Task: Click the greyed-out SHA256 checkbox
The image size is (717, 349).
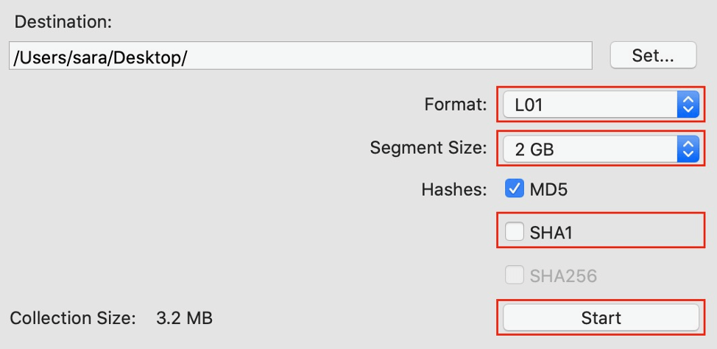Action: pos(514,276)
